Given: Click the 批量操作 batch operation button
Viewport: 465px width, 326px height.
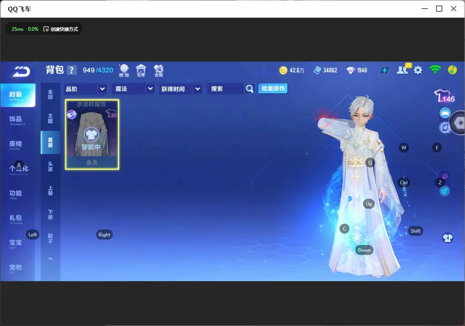Looking at the screenshot, I should (273, 88).
